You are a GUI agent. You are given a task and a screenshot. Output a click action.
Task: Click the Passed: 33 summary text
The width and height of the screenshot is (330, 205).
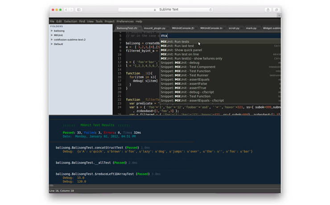72,133
